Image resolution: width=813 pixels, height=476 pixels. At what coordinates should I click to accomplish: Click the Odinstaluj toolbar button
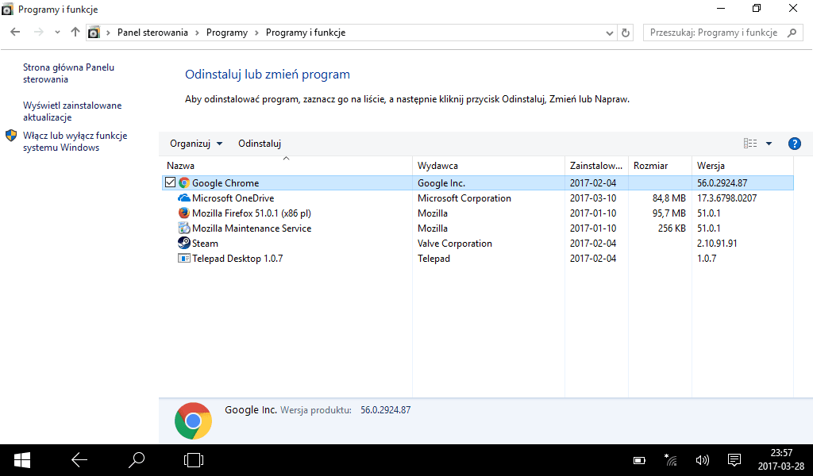[260, 144]
